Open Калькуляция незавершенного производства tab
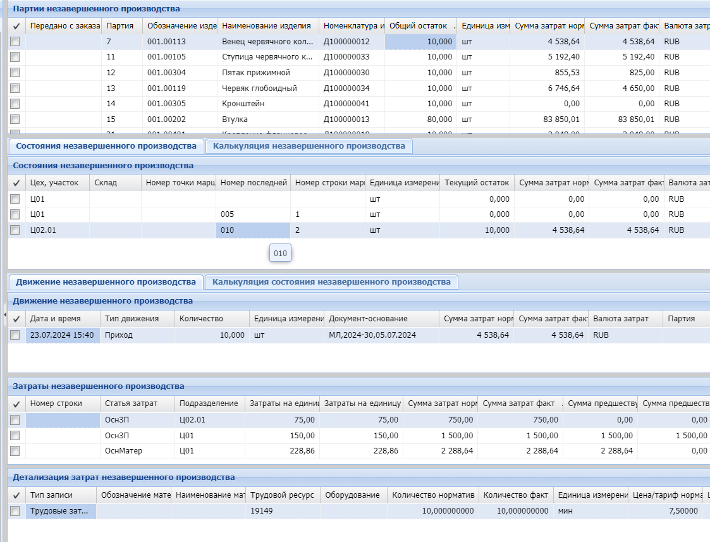 [x=309, y=146]
